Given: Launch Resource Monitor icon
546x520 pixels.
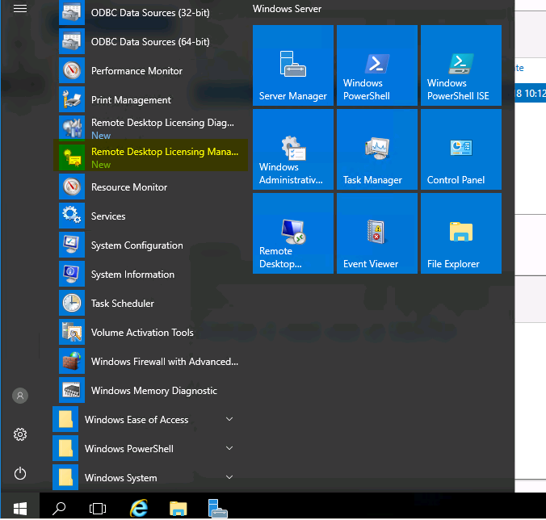Looking at the screenshot, I should pyautogui.click(x=72, y=187).
